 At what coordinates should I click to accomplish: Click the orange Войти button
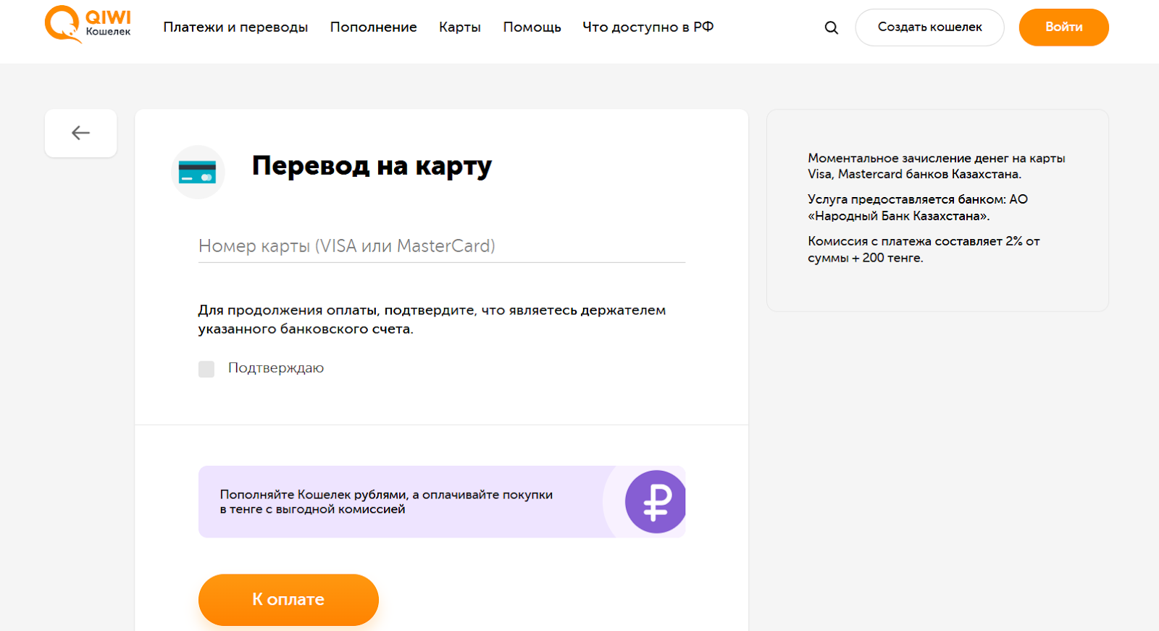(x=1063, y=28)
